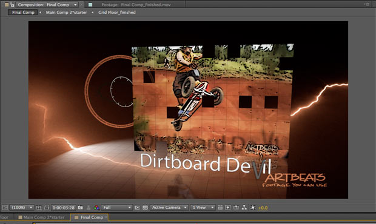Open the Active Camera 3D view dropdown
The width and height of the screenshot is (376, 224).
click(169, 208)
